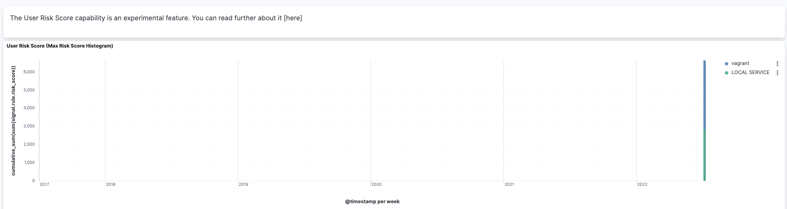
Task: Click the "@timestamp per week" axis title
Action: [x=372, y=202]
